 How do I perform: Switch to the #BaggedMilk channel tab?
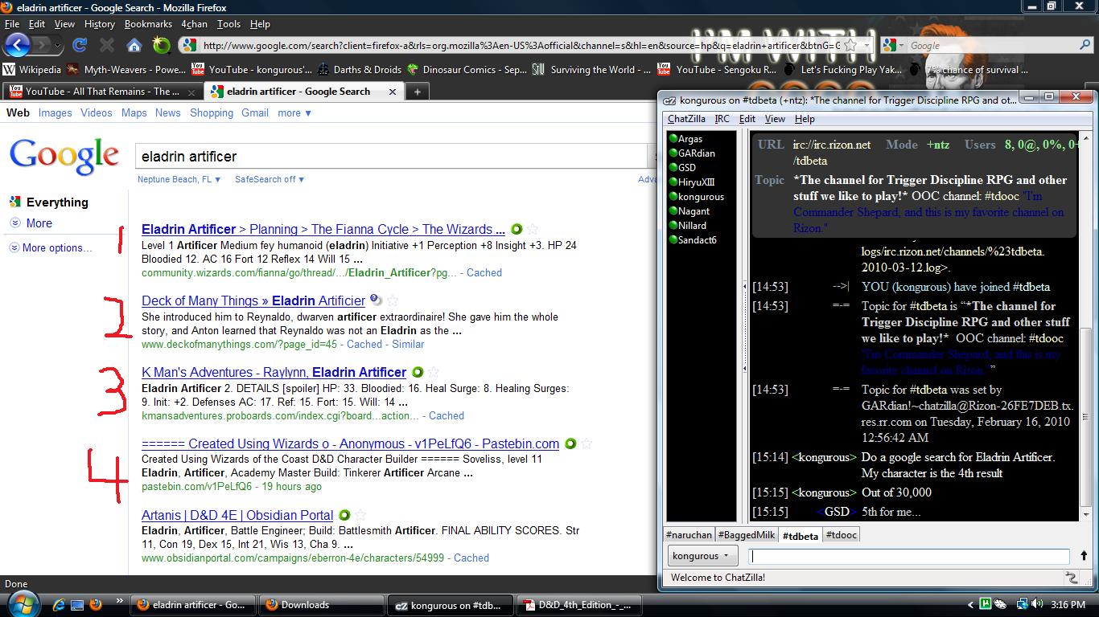[747, 535]
